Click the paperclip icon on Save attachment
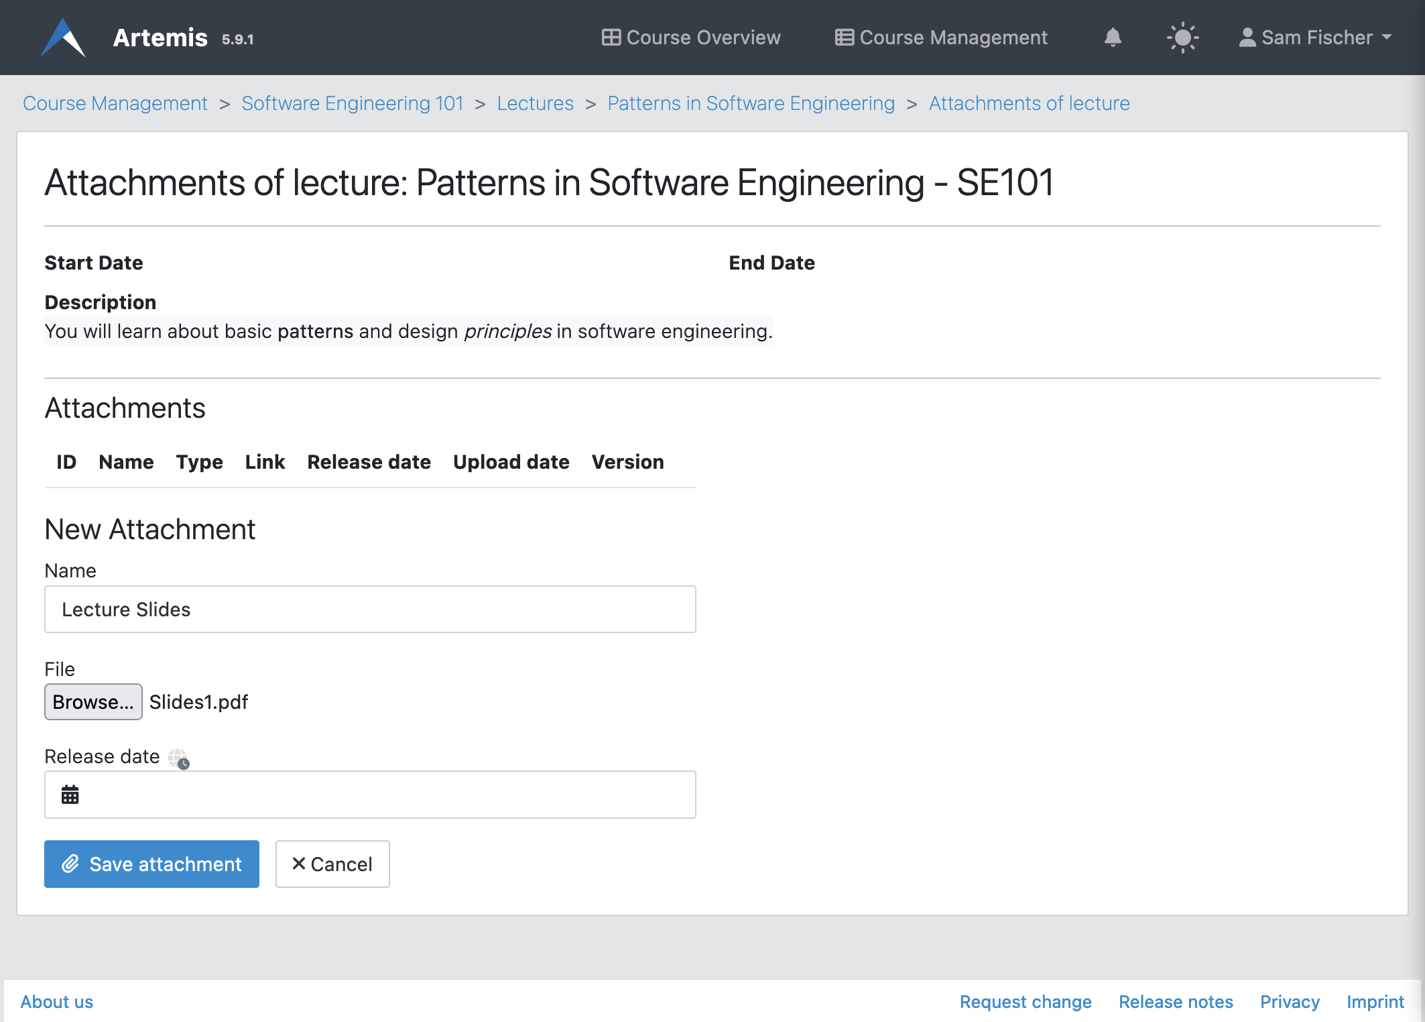 tap(70, 864)
